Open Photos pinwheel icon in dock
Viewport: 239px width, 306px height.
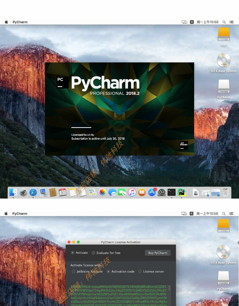coord(102,193)
